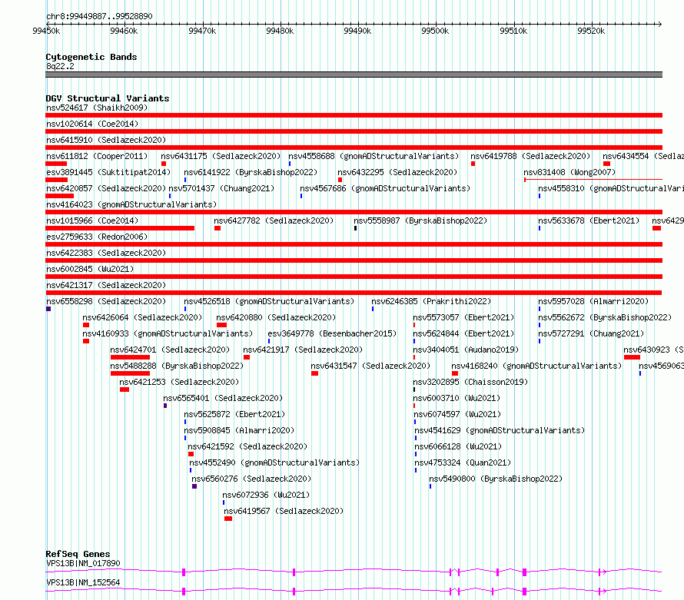Click the red bar under nsv6421592
Viewport: 684px width, 600px height.
click(x=191, y=454)
